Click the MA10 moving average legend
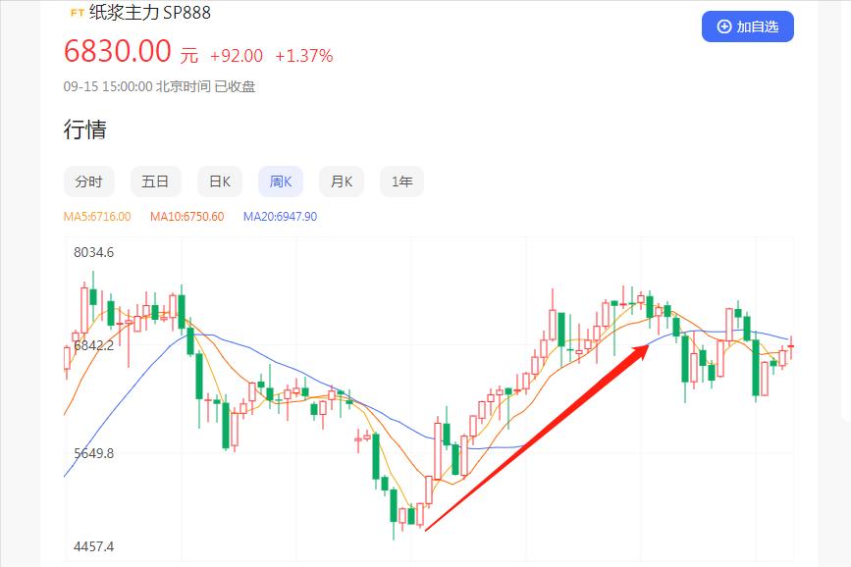Screen dimensions: 851x567 (186, 217)
